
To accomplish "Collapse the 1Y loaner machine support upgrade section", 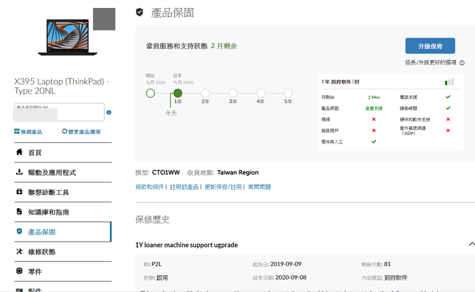I will (x=472, y=244).
